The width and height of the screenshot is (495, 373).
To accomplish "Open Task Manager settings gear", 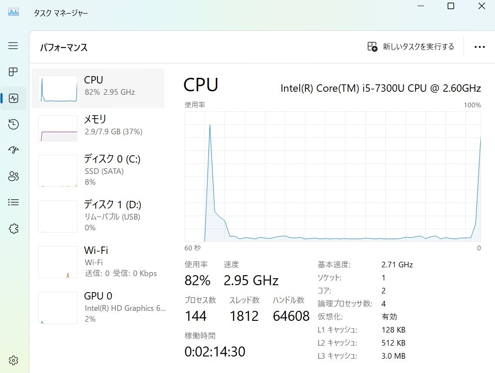I will click(x=13, y=360).
